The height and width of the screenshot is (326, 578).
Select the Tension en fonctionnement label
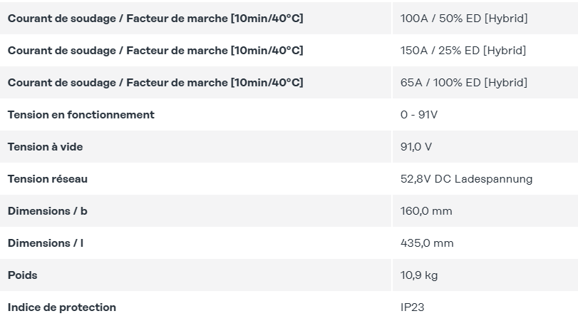tap(81, 115)
